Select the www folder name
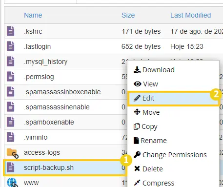The width and height of the screenshot is (223, 187). point(31,183)
